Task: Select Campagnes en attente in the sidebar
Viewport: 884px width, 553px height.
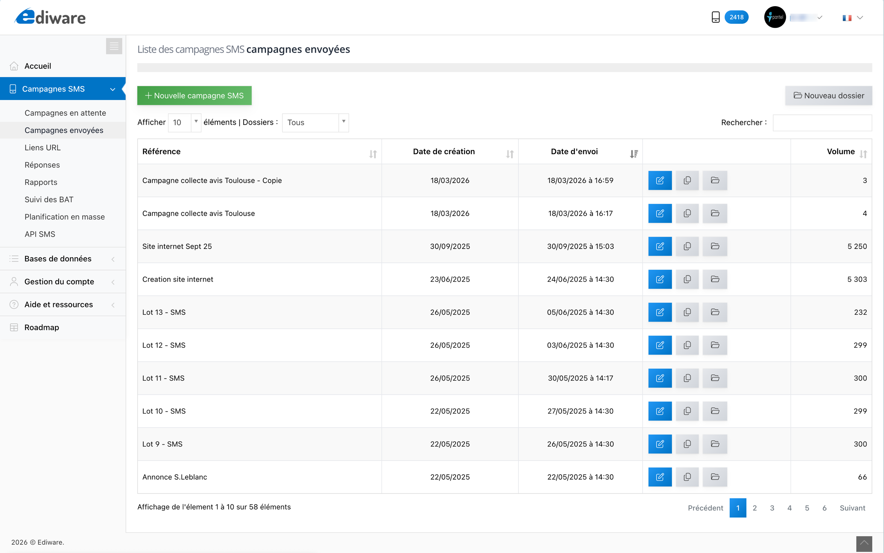Action: point(65,113)
